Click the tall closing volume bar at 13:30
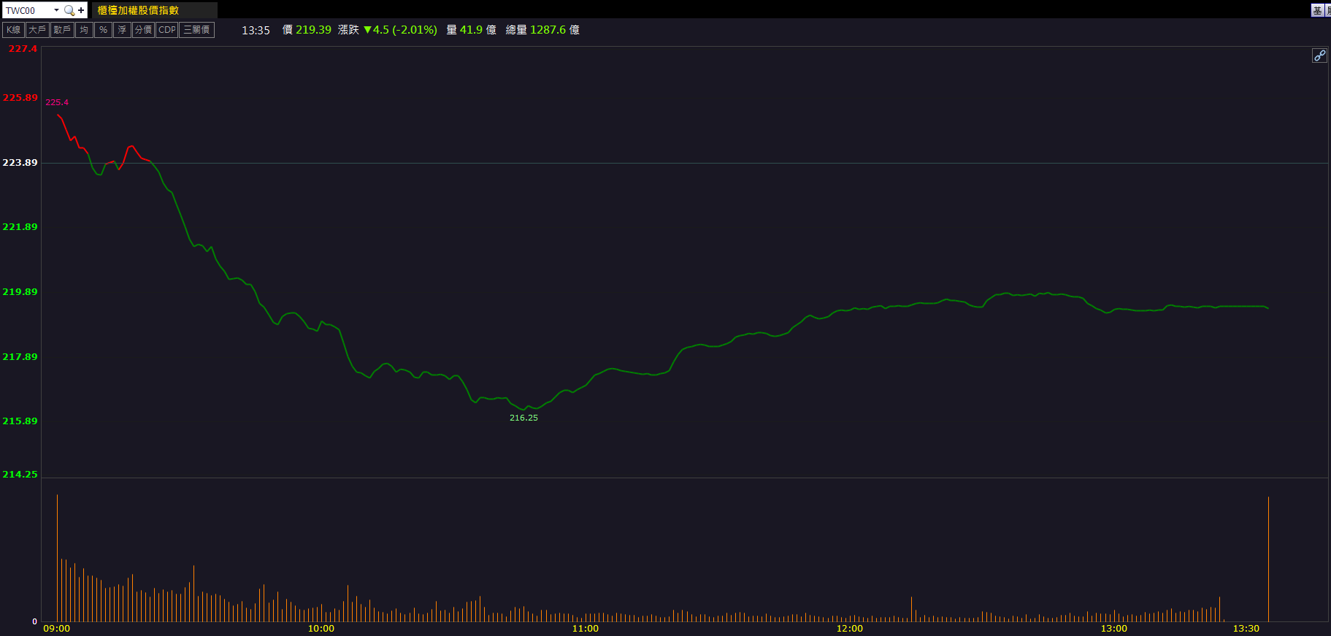This screenshot has width=1331, height=636. 1268,559
